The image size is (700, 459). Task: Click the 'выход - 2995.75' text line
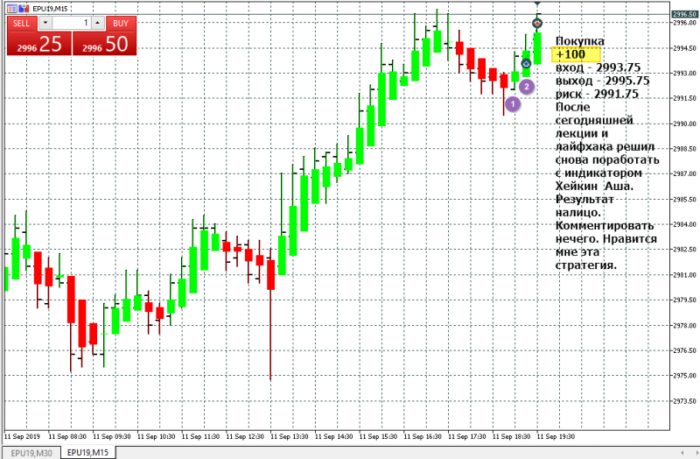coord(602,81)
